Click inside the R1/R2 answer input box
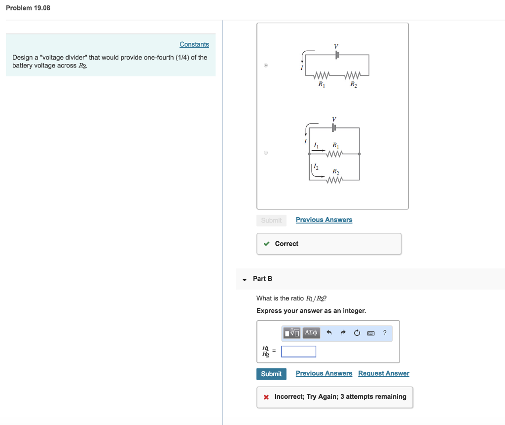This screenshot has width=505, height=425. (298, 351)
